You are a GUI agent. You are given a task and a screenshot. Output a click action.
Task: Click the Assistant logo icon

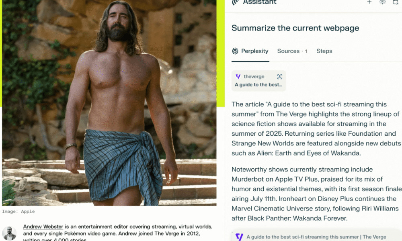[236, 2]
